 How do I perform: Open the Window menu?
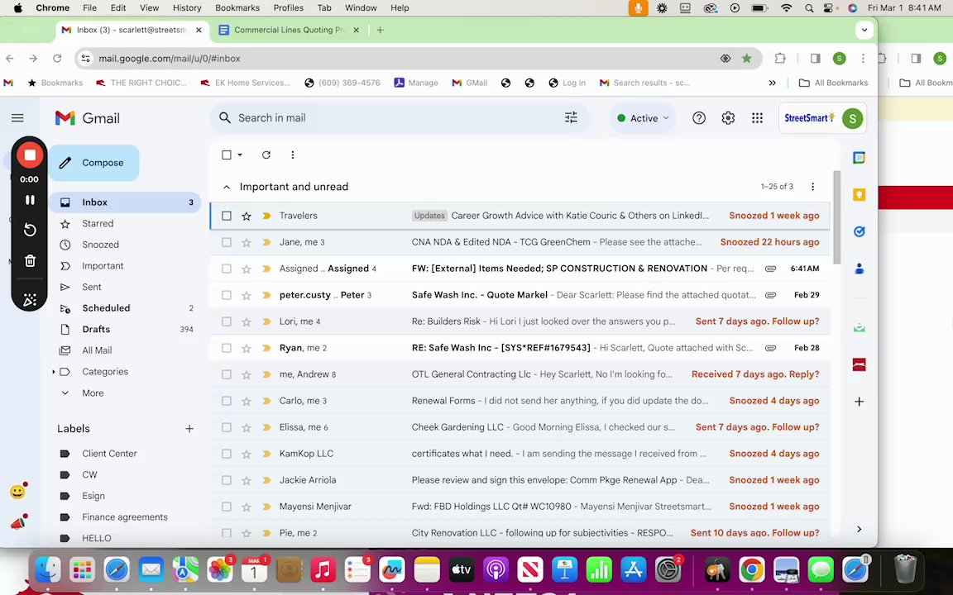point(361,8)
